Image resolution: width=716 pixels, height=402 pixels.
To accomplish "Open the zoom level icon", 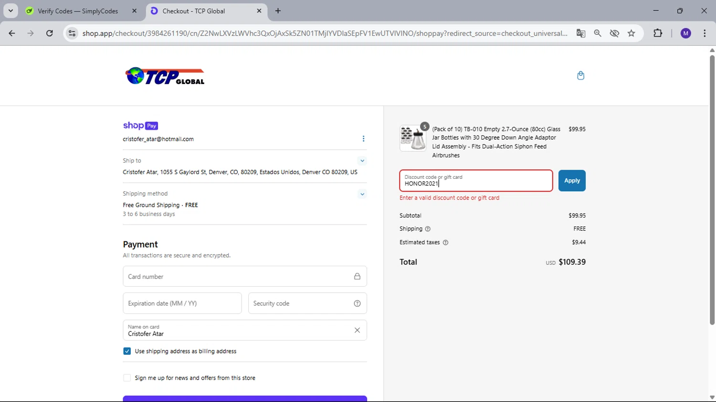I will (598, 33).
